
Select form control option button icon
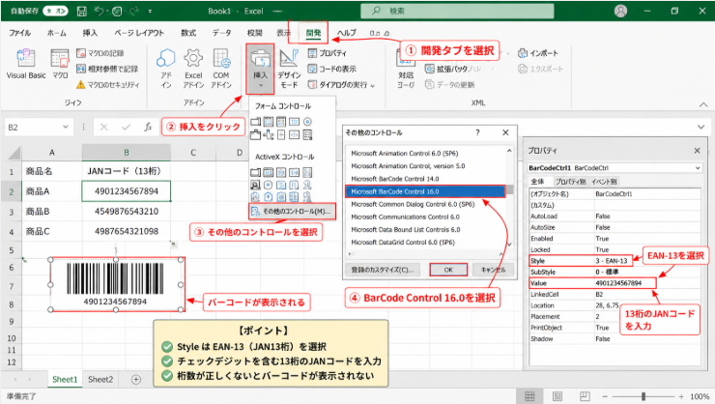pyautogui.click(x=307, y=122)
